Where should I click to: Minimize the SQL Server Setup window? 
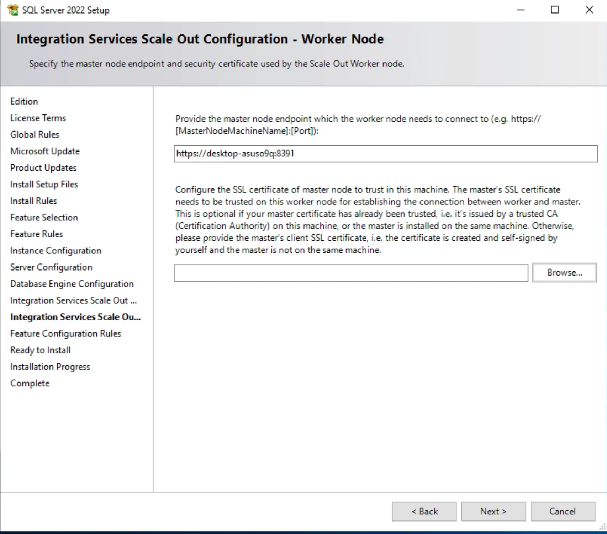(521, 10)
